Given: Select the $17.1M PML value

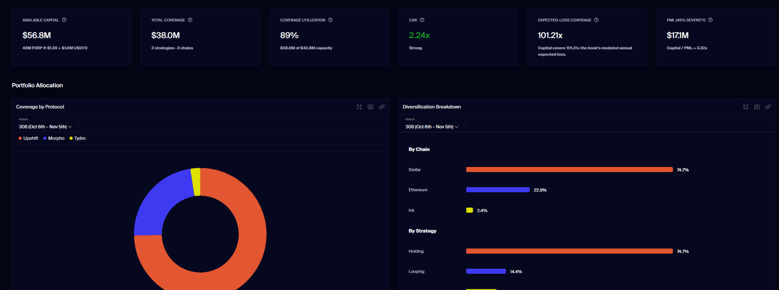Looking at the screenshot, I should (x=677, y=35).
